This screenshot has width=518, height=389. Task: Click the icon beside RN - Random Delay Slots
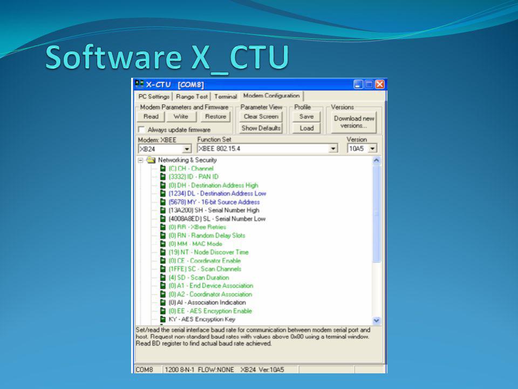162,236
